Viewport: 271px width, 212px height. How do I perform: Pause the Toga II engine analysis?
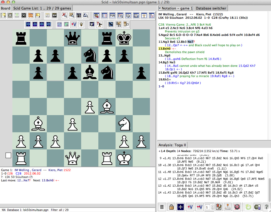click(162, 207)
